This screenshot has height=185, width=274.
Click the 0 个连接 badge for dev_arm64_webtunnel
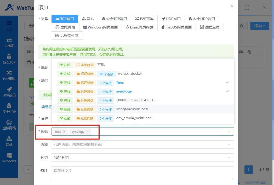[x=106, y=118]
